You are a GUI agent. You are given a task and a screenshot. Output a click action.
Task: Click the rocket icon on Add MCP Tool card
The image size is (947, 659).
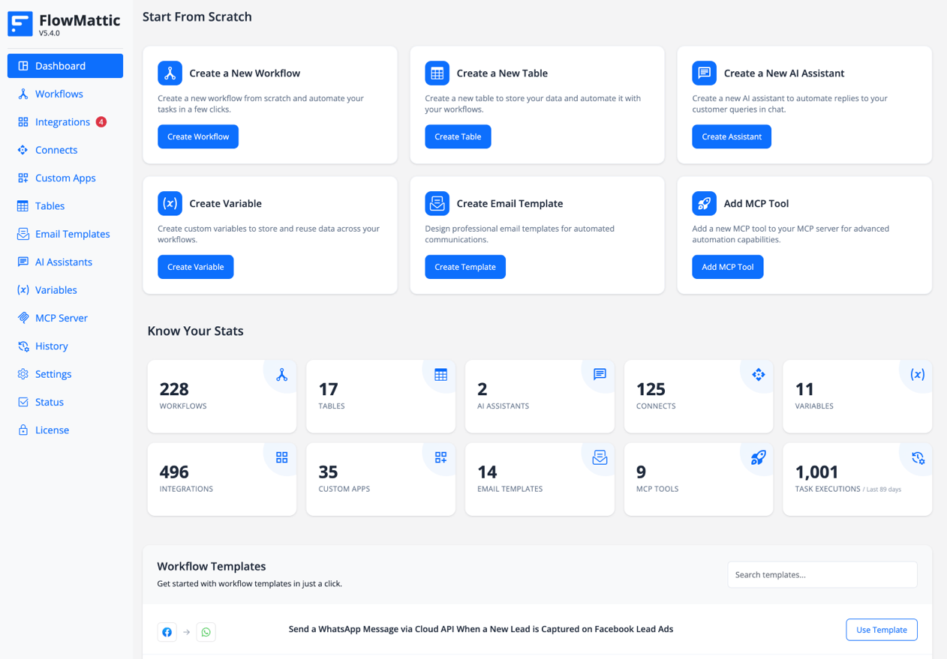[704, 203]
